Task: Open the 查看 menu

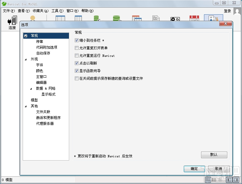Action: [23, 11]
